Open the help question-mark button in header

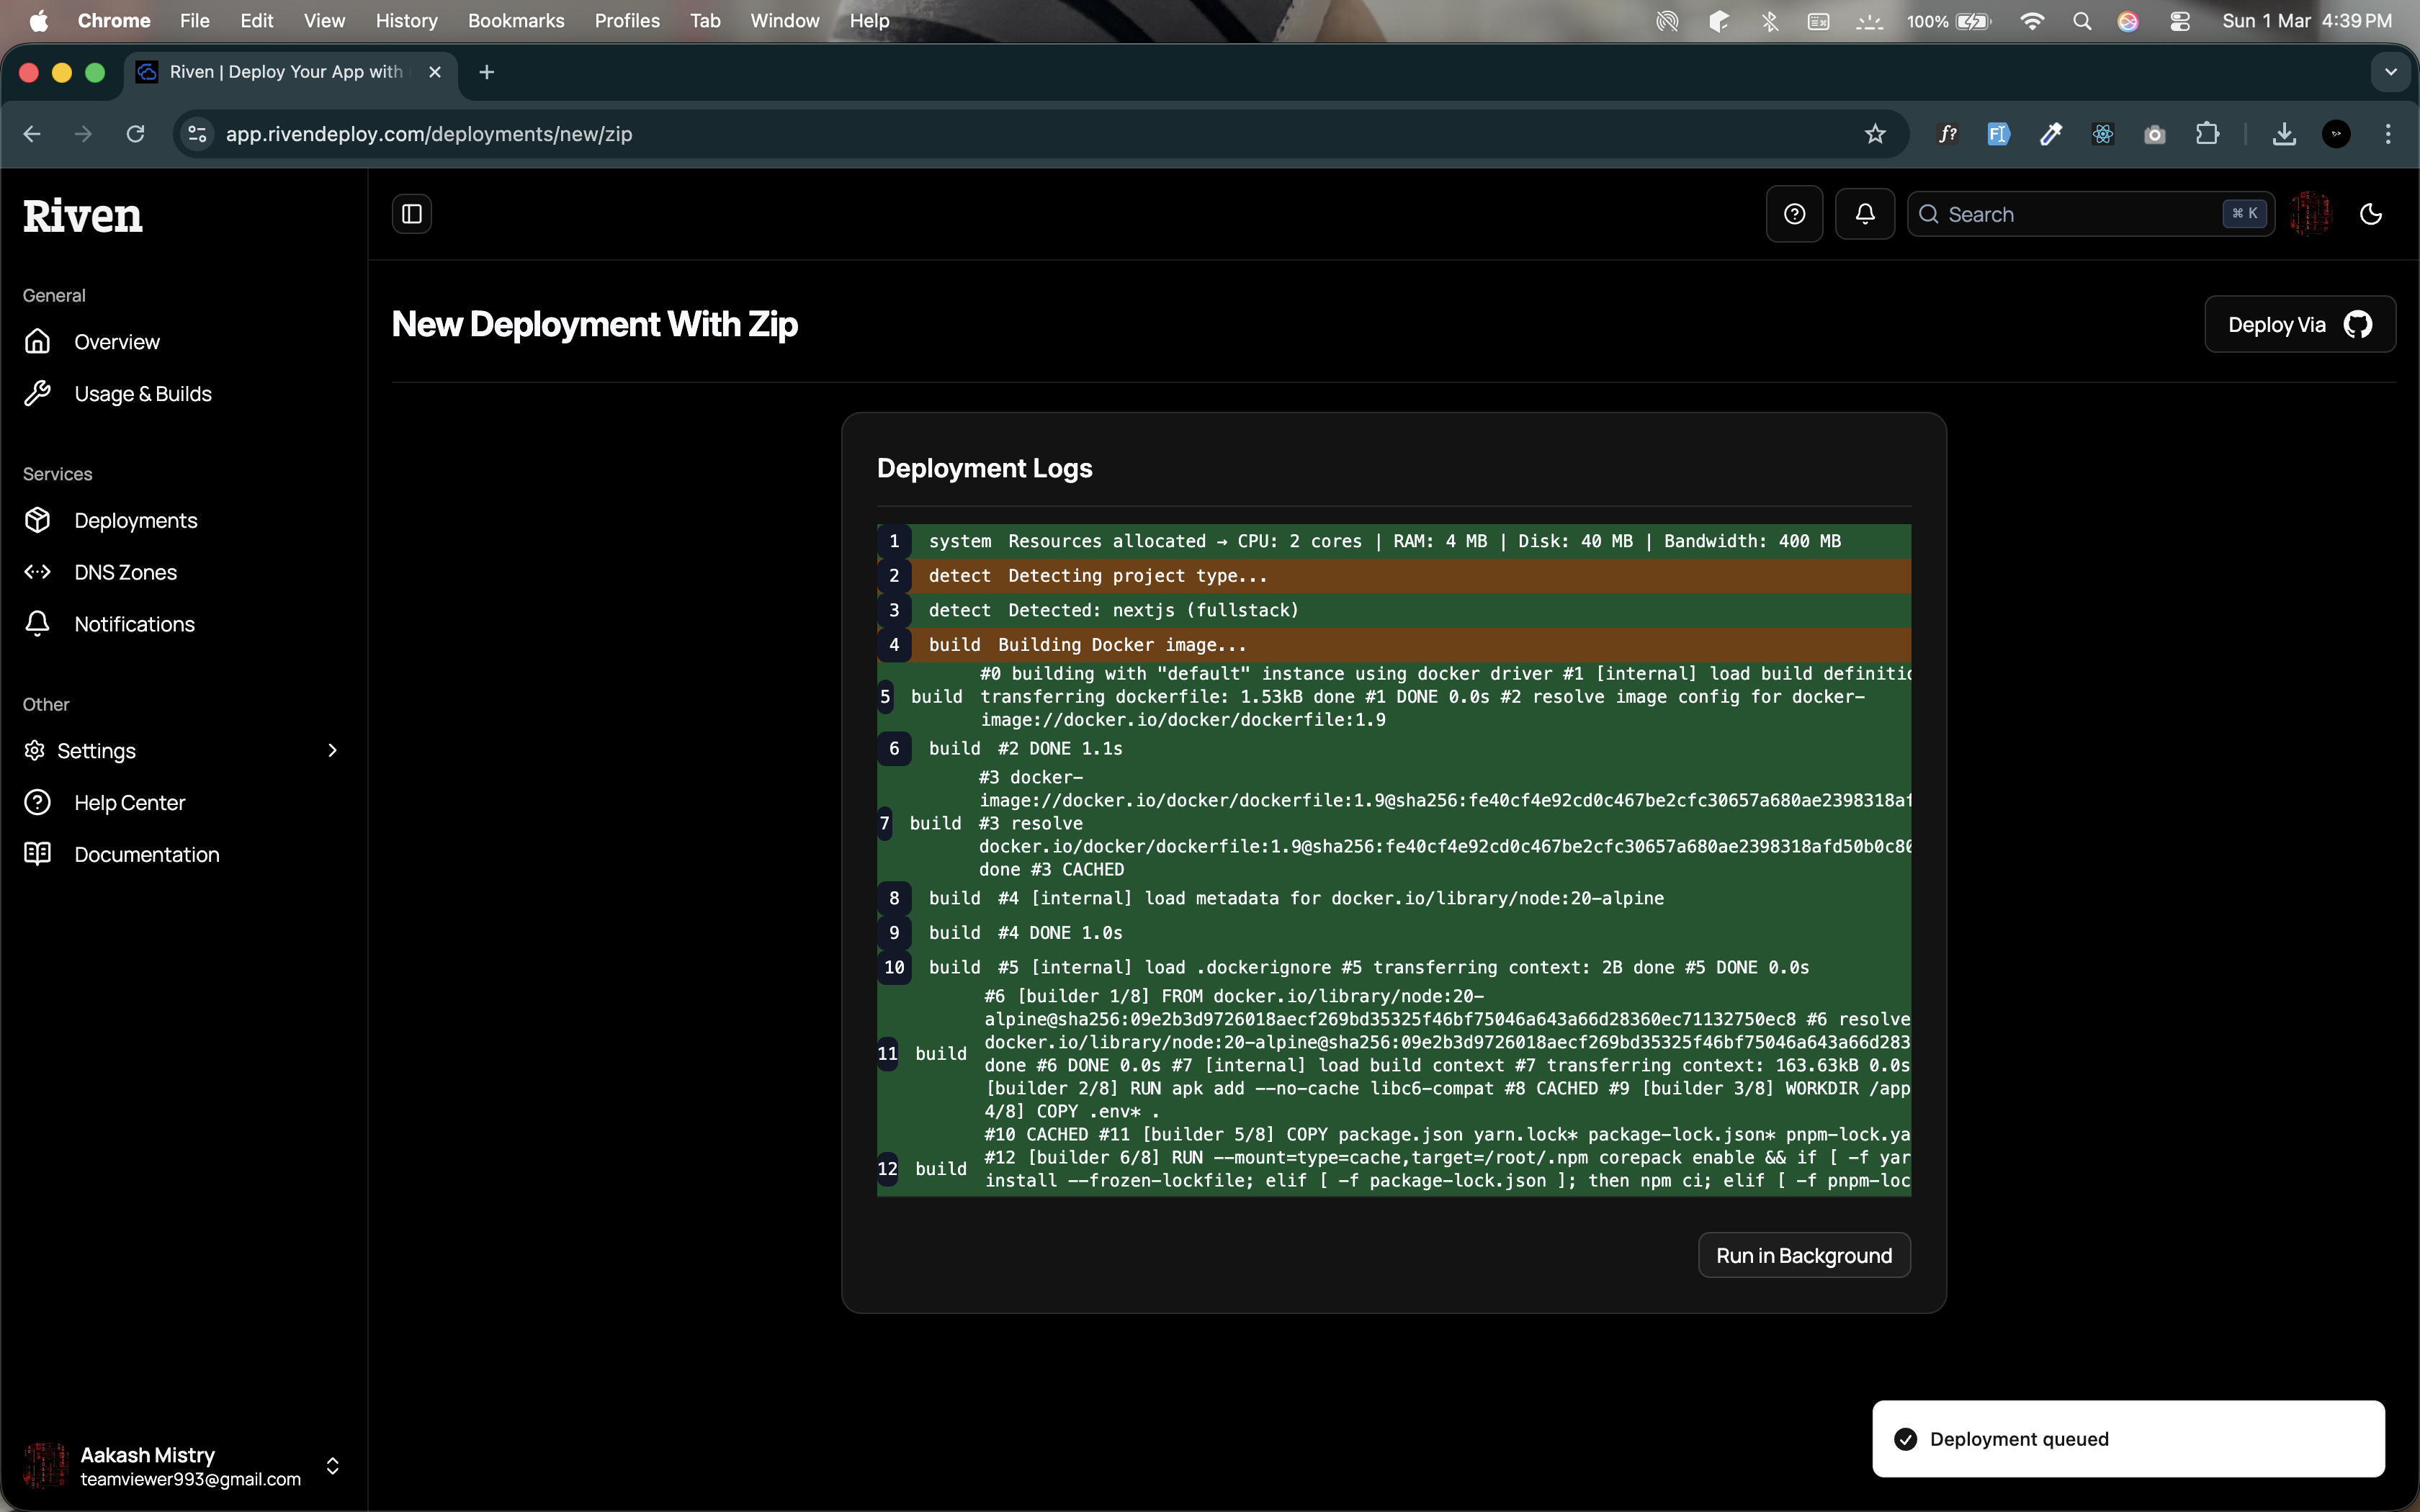point(1794,214)
